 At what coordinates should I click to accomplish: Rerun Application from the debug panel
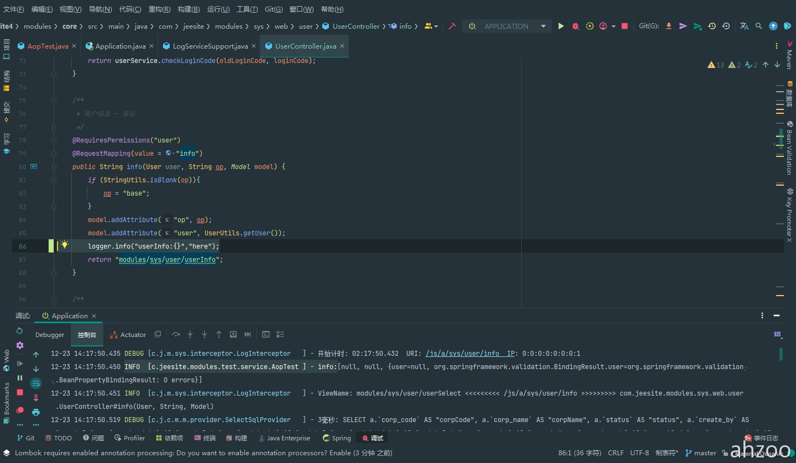20,331
